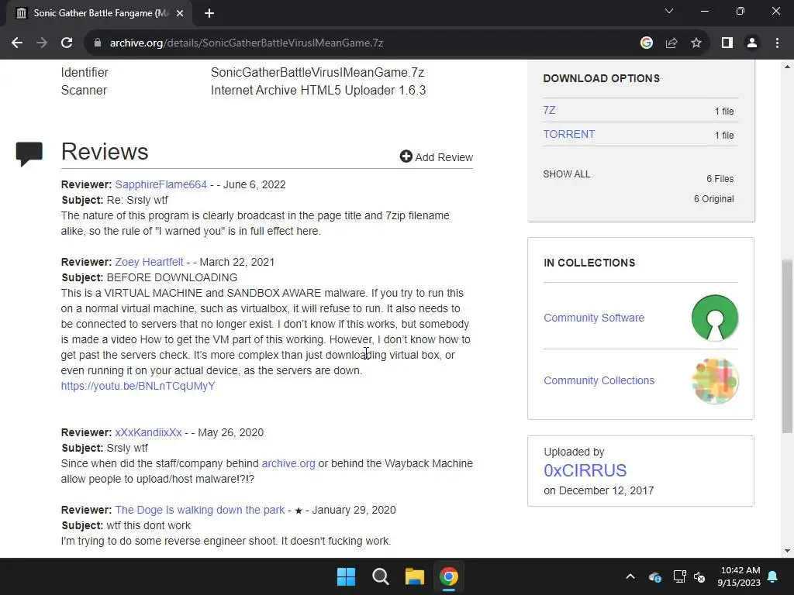Click the Community Collections colorful thumbnail
Viewport: 794px width, 595px height.
click(714, 380)
